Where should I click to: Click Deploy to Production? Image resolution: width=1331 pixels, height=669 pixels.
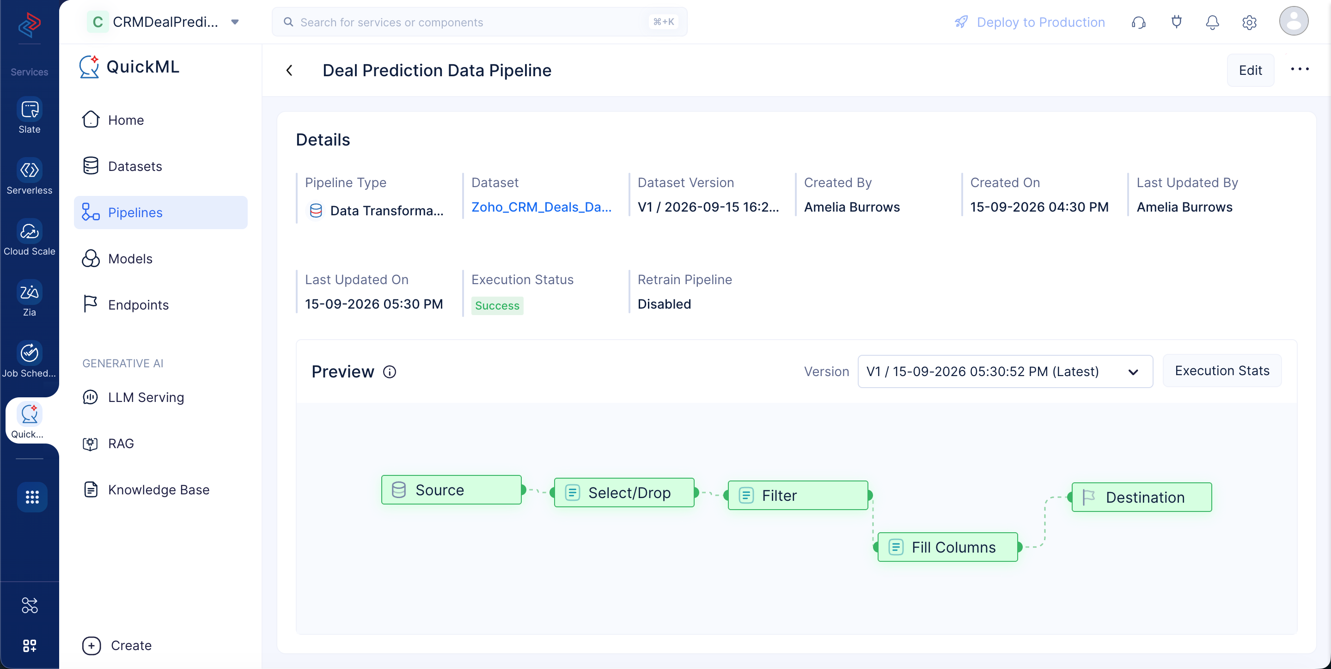coord(1030,22)
